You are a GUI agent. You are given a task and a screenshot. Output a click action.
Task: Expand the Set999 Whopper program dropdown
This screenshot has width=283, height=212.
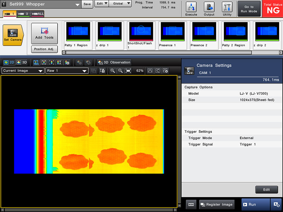click(77, 5)
